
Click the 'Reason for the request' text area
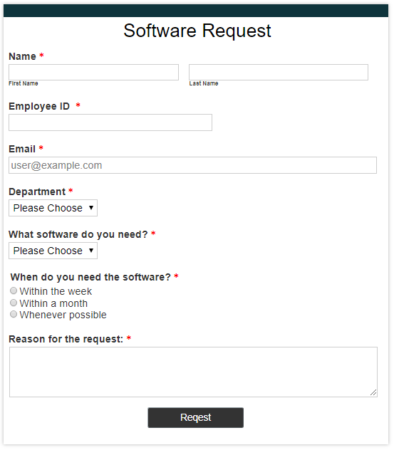click(193, 372)
